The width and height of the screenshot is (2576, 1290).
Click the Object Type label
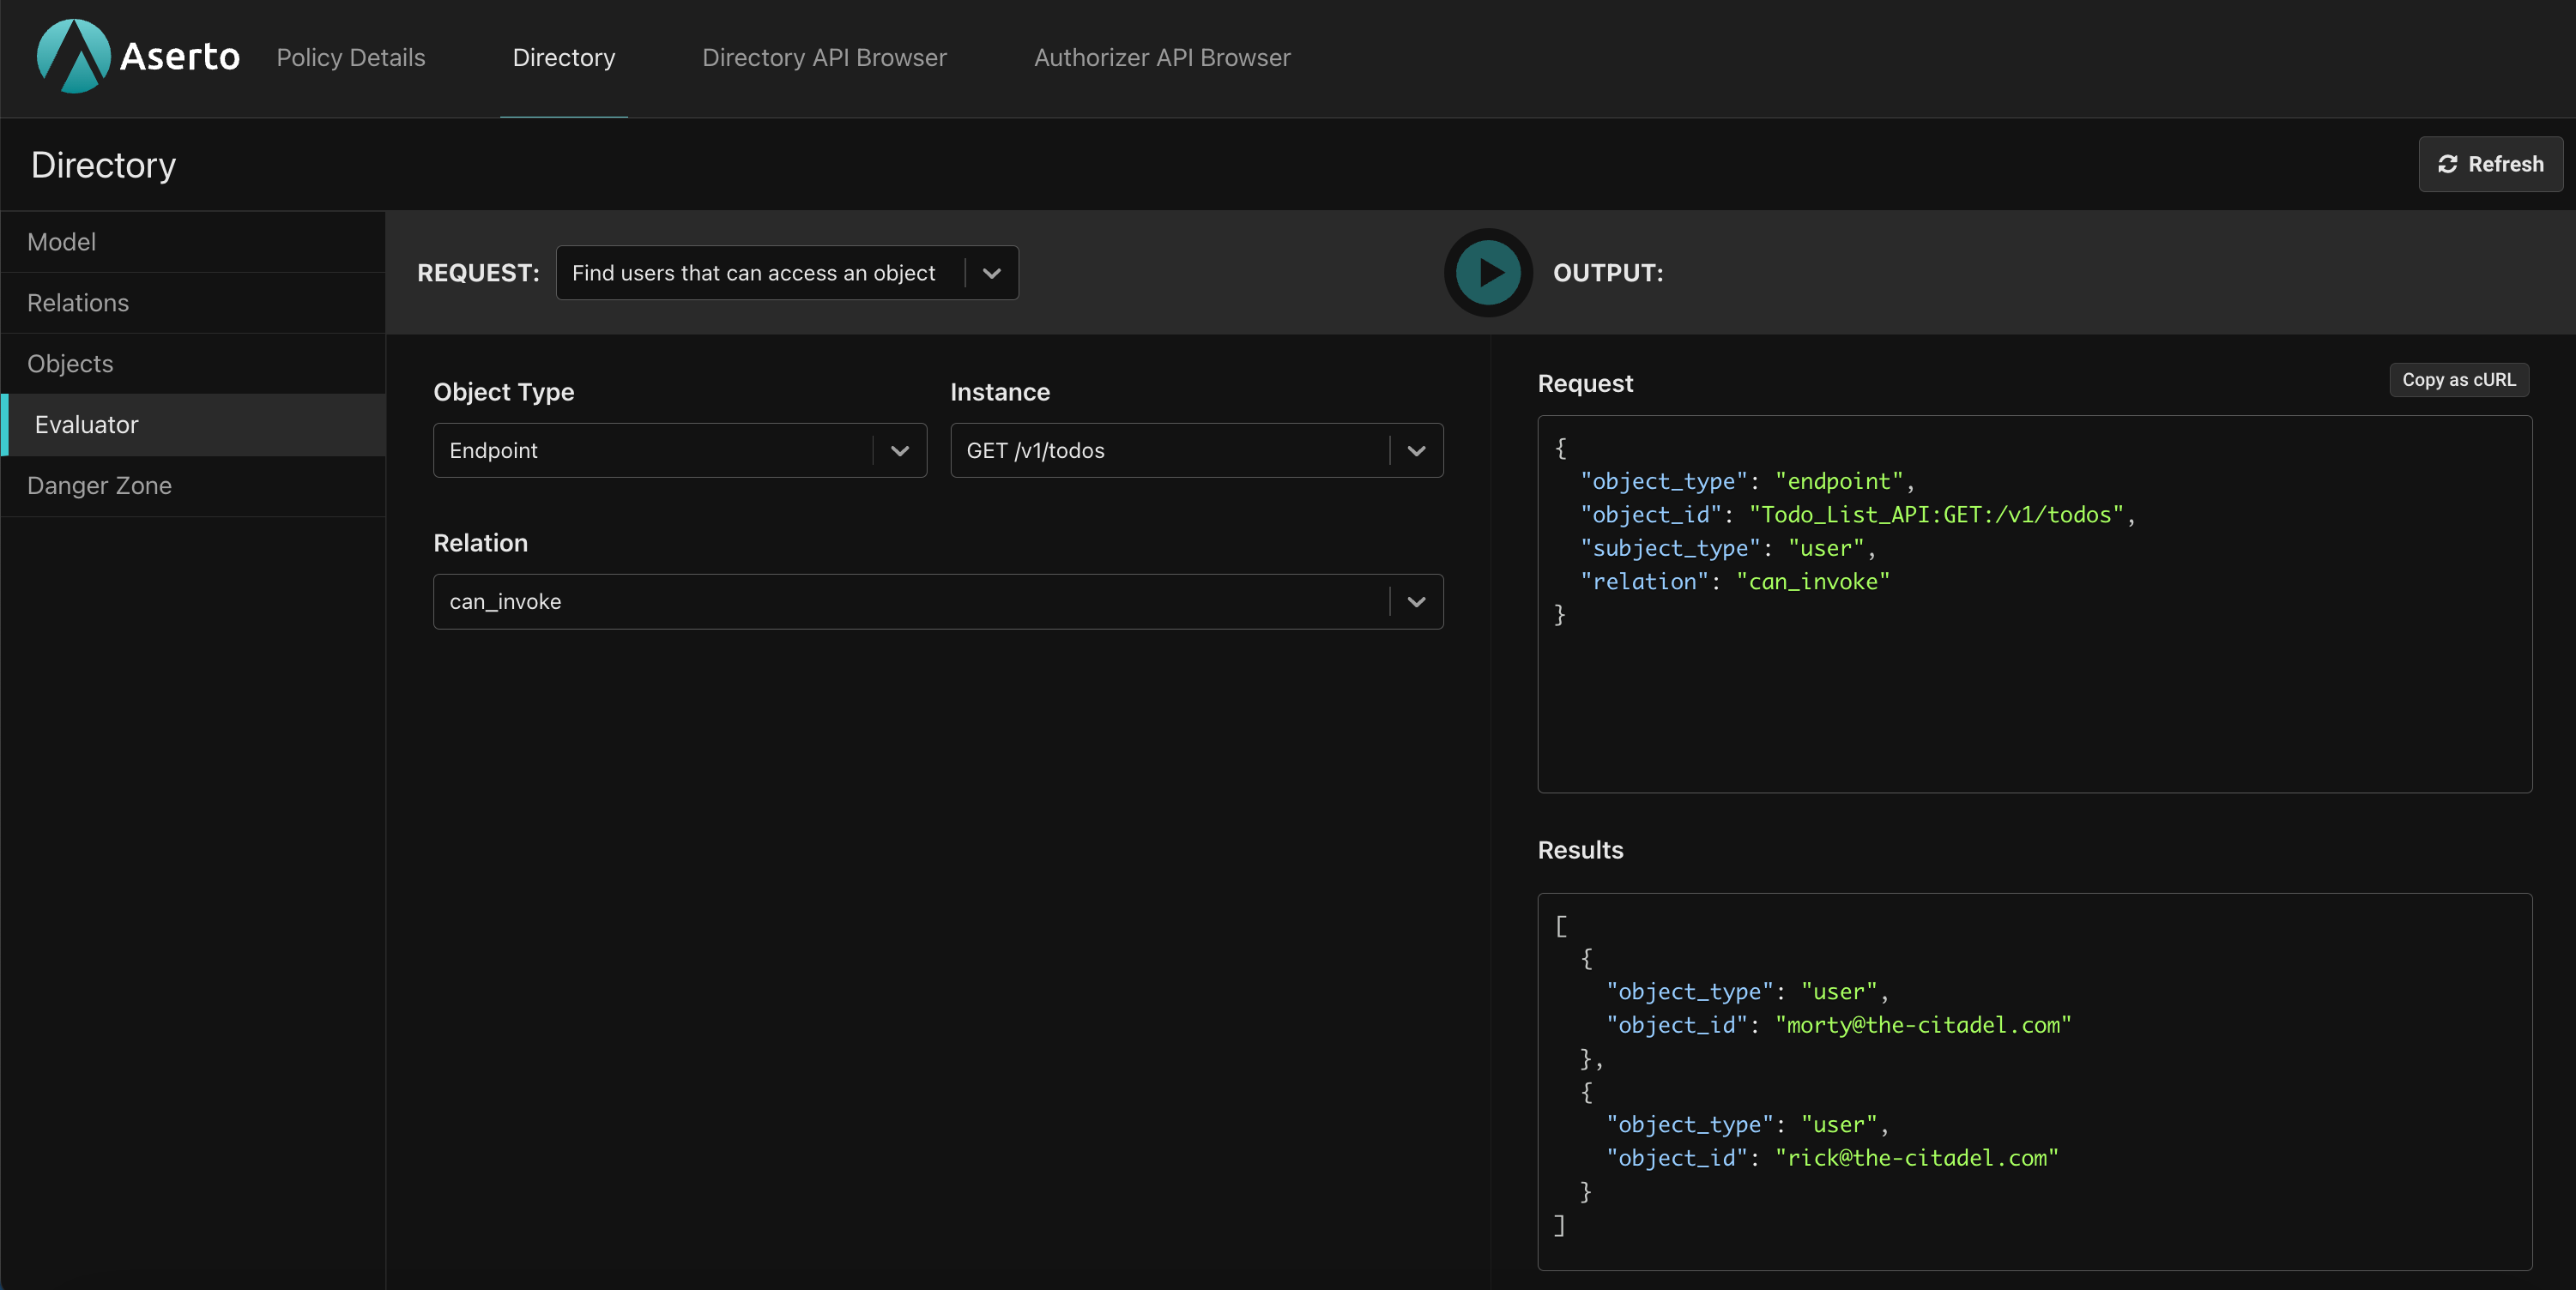click(504, 393)
